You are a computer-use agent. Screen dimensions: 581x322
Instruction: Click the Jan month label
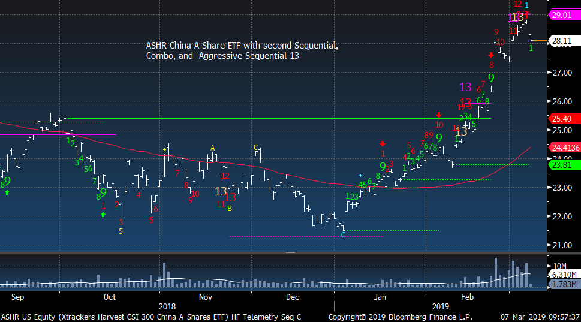pos(380,297)
